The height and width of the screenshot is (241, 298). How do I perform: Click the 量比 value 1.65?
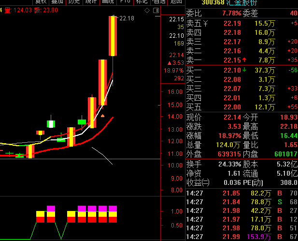click(291, 145)
